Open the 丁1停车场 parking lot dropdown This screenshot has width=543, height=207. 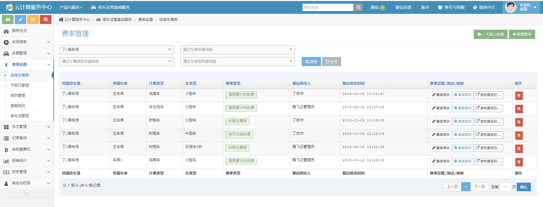(x=116, y=50)
